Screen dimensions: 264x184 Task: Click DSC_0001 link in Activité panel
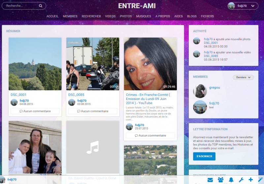pos(211,43)
